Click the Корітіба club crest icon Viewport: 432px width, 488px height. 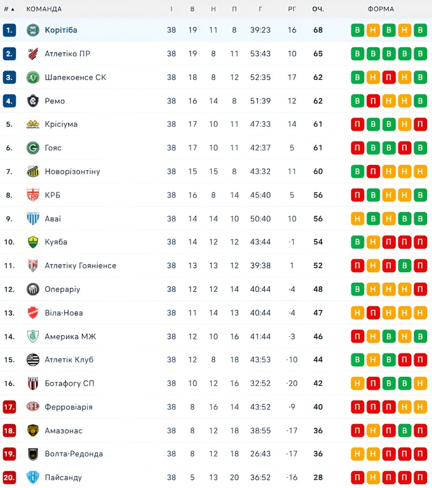tap(33, 30)
